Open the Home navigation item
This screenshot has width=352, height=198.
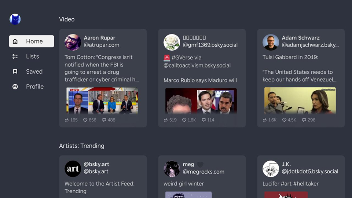pyautogui.click(x=32, y=41)
